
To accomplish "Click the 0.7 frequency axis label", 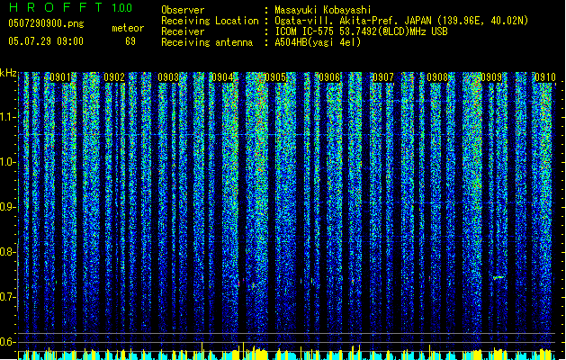I will (7, 297).
